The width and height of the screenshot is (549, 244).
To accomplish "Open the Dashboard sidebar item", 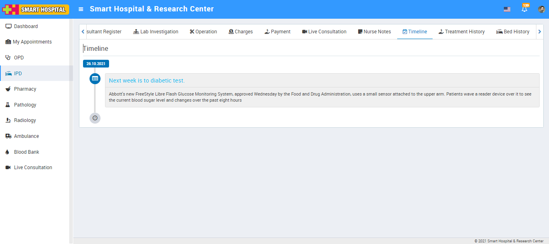I will pos(26,26).
